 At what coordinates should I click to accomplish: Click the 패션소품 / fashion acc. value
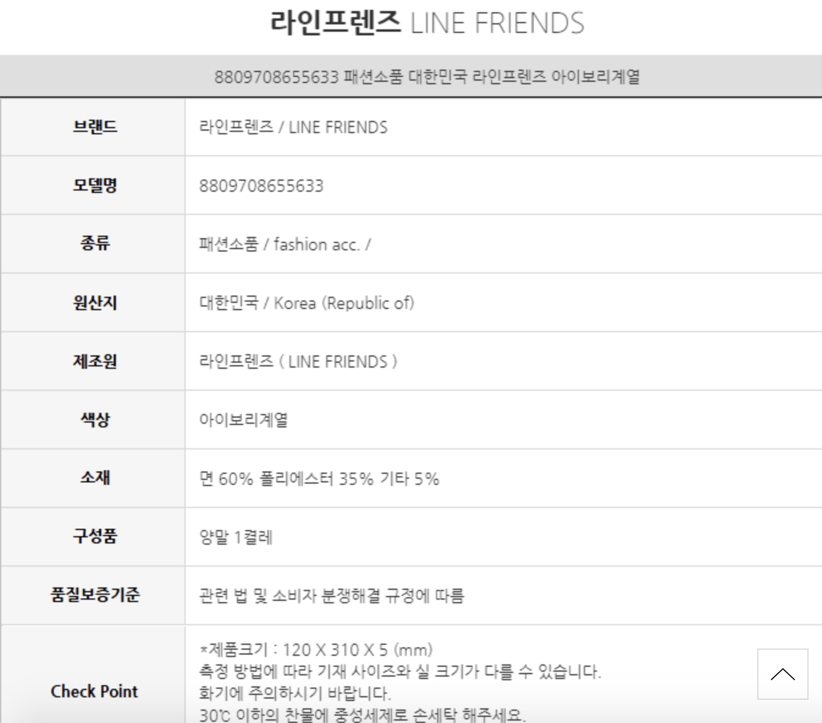(285, 244)
